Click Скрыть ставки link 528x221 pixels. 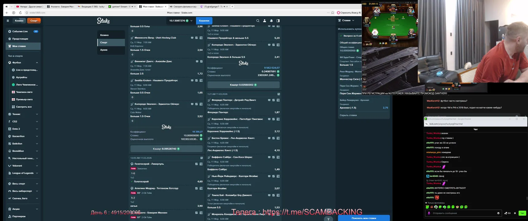pos(348,115)
